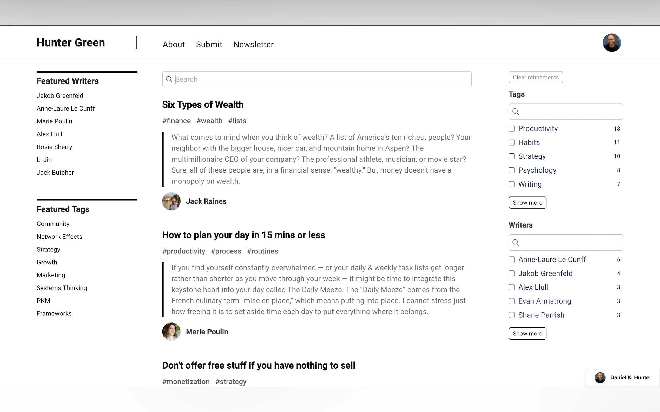The width and height of the screenshot is (660, 412).
Task: Open Jack Raines author avatar
Action: tap(171, 201)
